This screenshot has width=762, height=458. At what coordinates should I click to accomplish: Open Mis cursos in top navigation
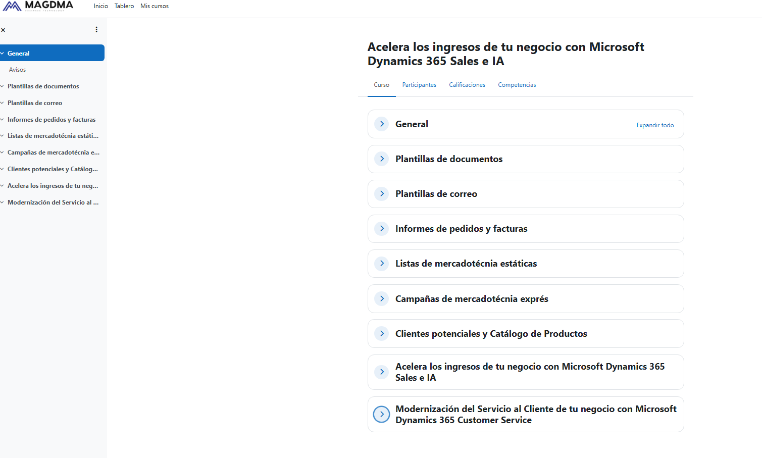tap(154, 6)
